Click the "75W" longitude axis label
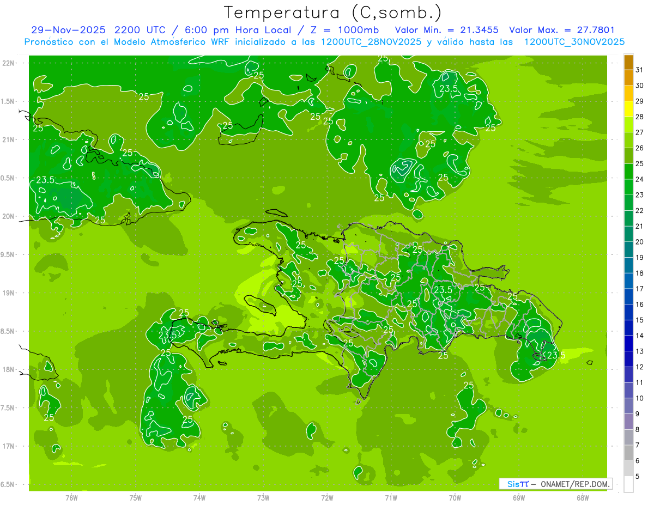Image resolution: width=654 pixels, height=505 pixels. point(136,497)
